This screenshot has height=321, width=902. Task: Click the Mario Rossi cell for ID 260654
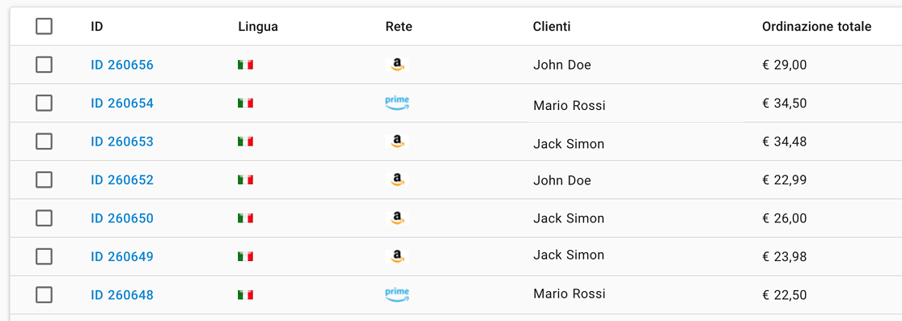pyautogui.click(x=569, y=106)
